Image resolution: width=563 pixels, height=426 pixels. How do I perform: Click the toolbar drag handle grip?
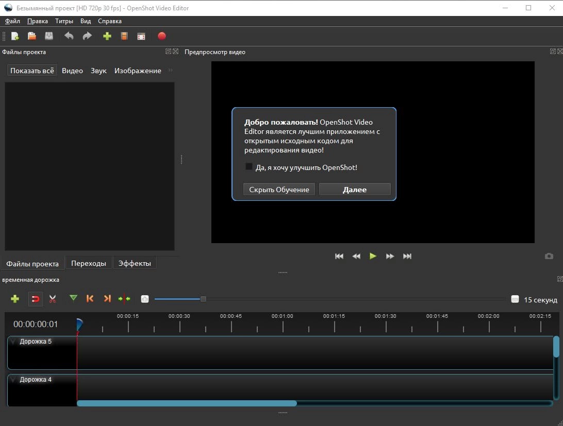click(4, 36)
